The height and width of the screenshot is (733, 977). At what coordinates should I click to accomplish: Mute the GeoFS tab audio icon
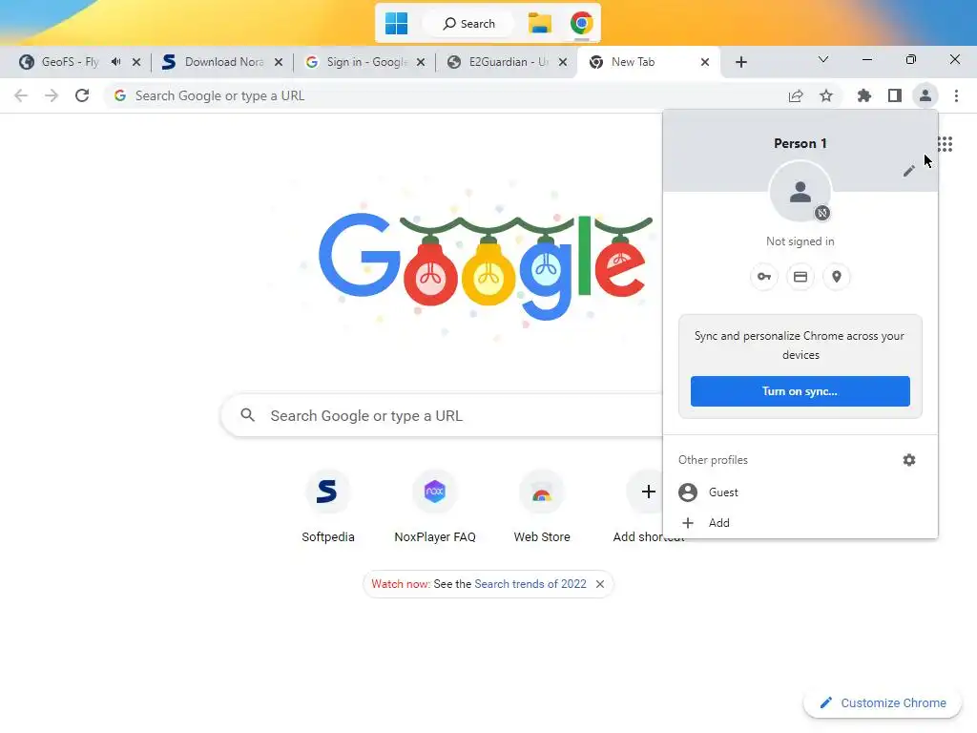(x=115, y=62)
